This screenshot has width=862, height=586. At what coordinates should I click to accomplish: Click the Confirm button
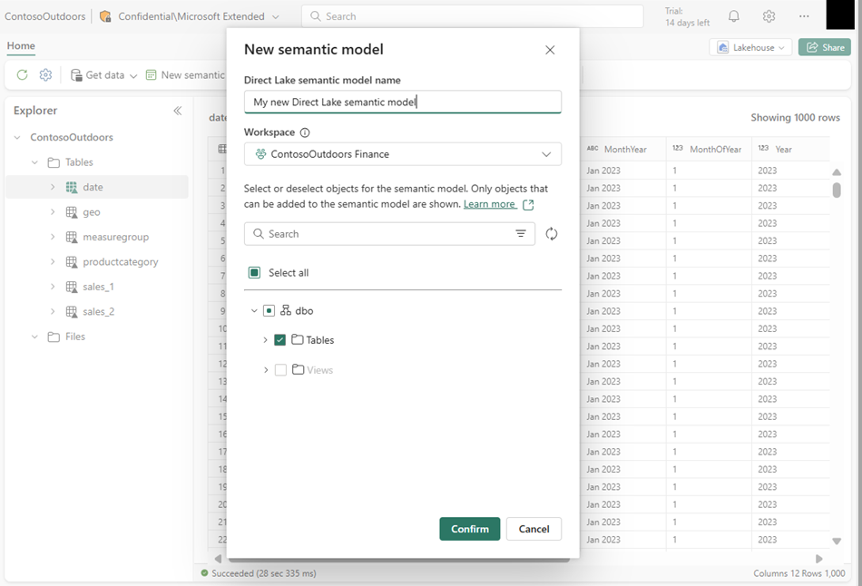[469, 529]
